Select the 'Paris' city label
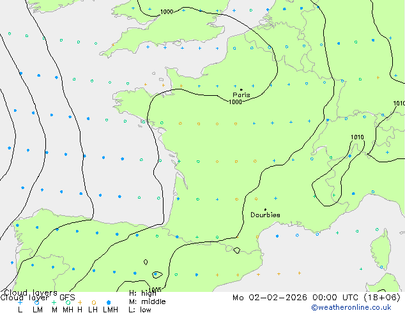 pyautogui.click(x=241, y=95)
